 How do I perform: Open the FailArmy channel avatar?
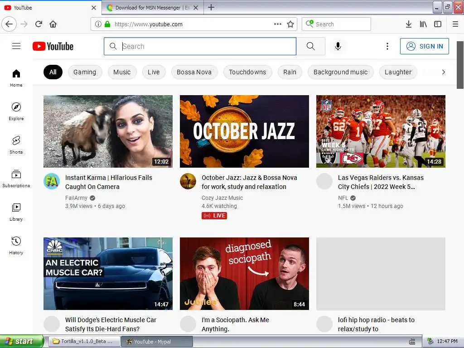point(52,181)
